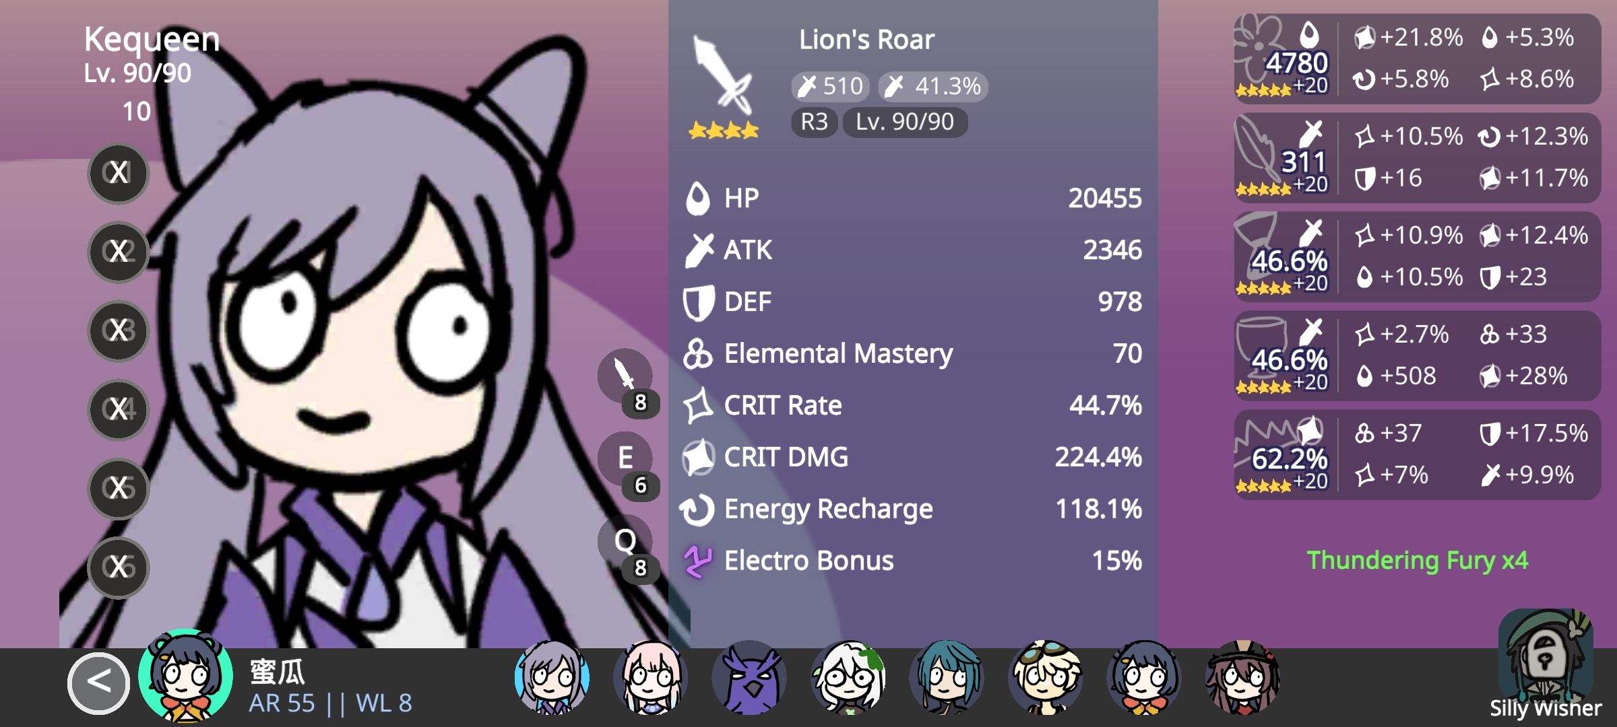Switch to the purple owl character avatar

[x=749, y=677]
